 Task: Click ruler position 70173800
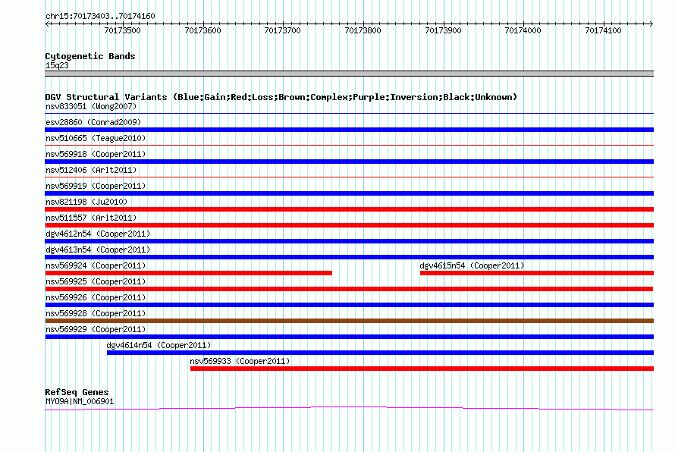tap(363, 30)
